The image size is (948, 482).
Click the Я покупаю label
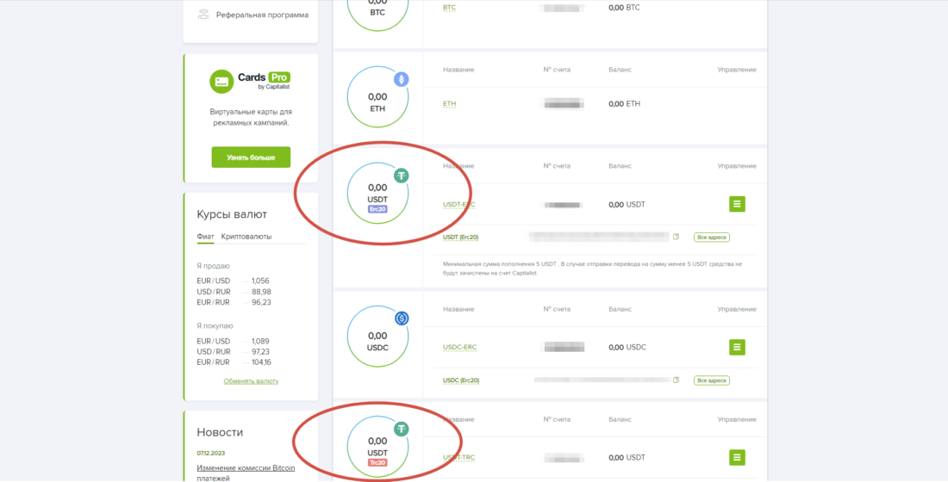click(x=215, y=325)
